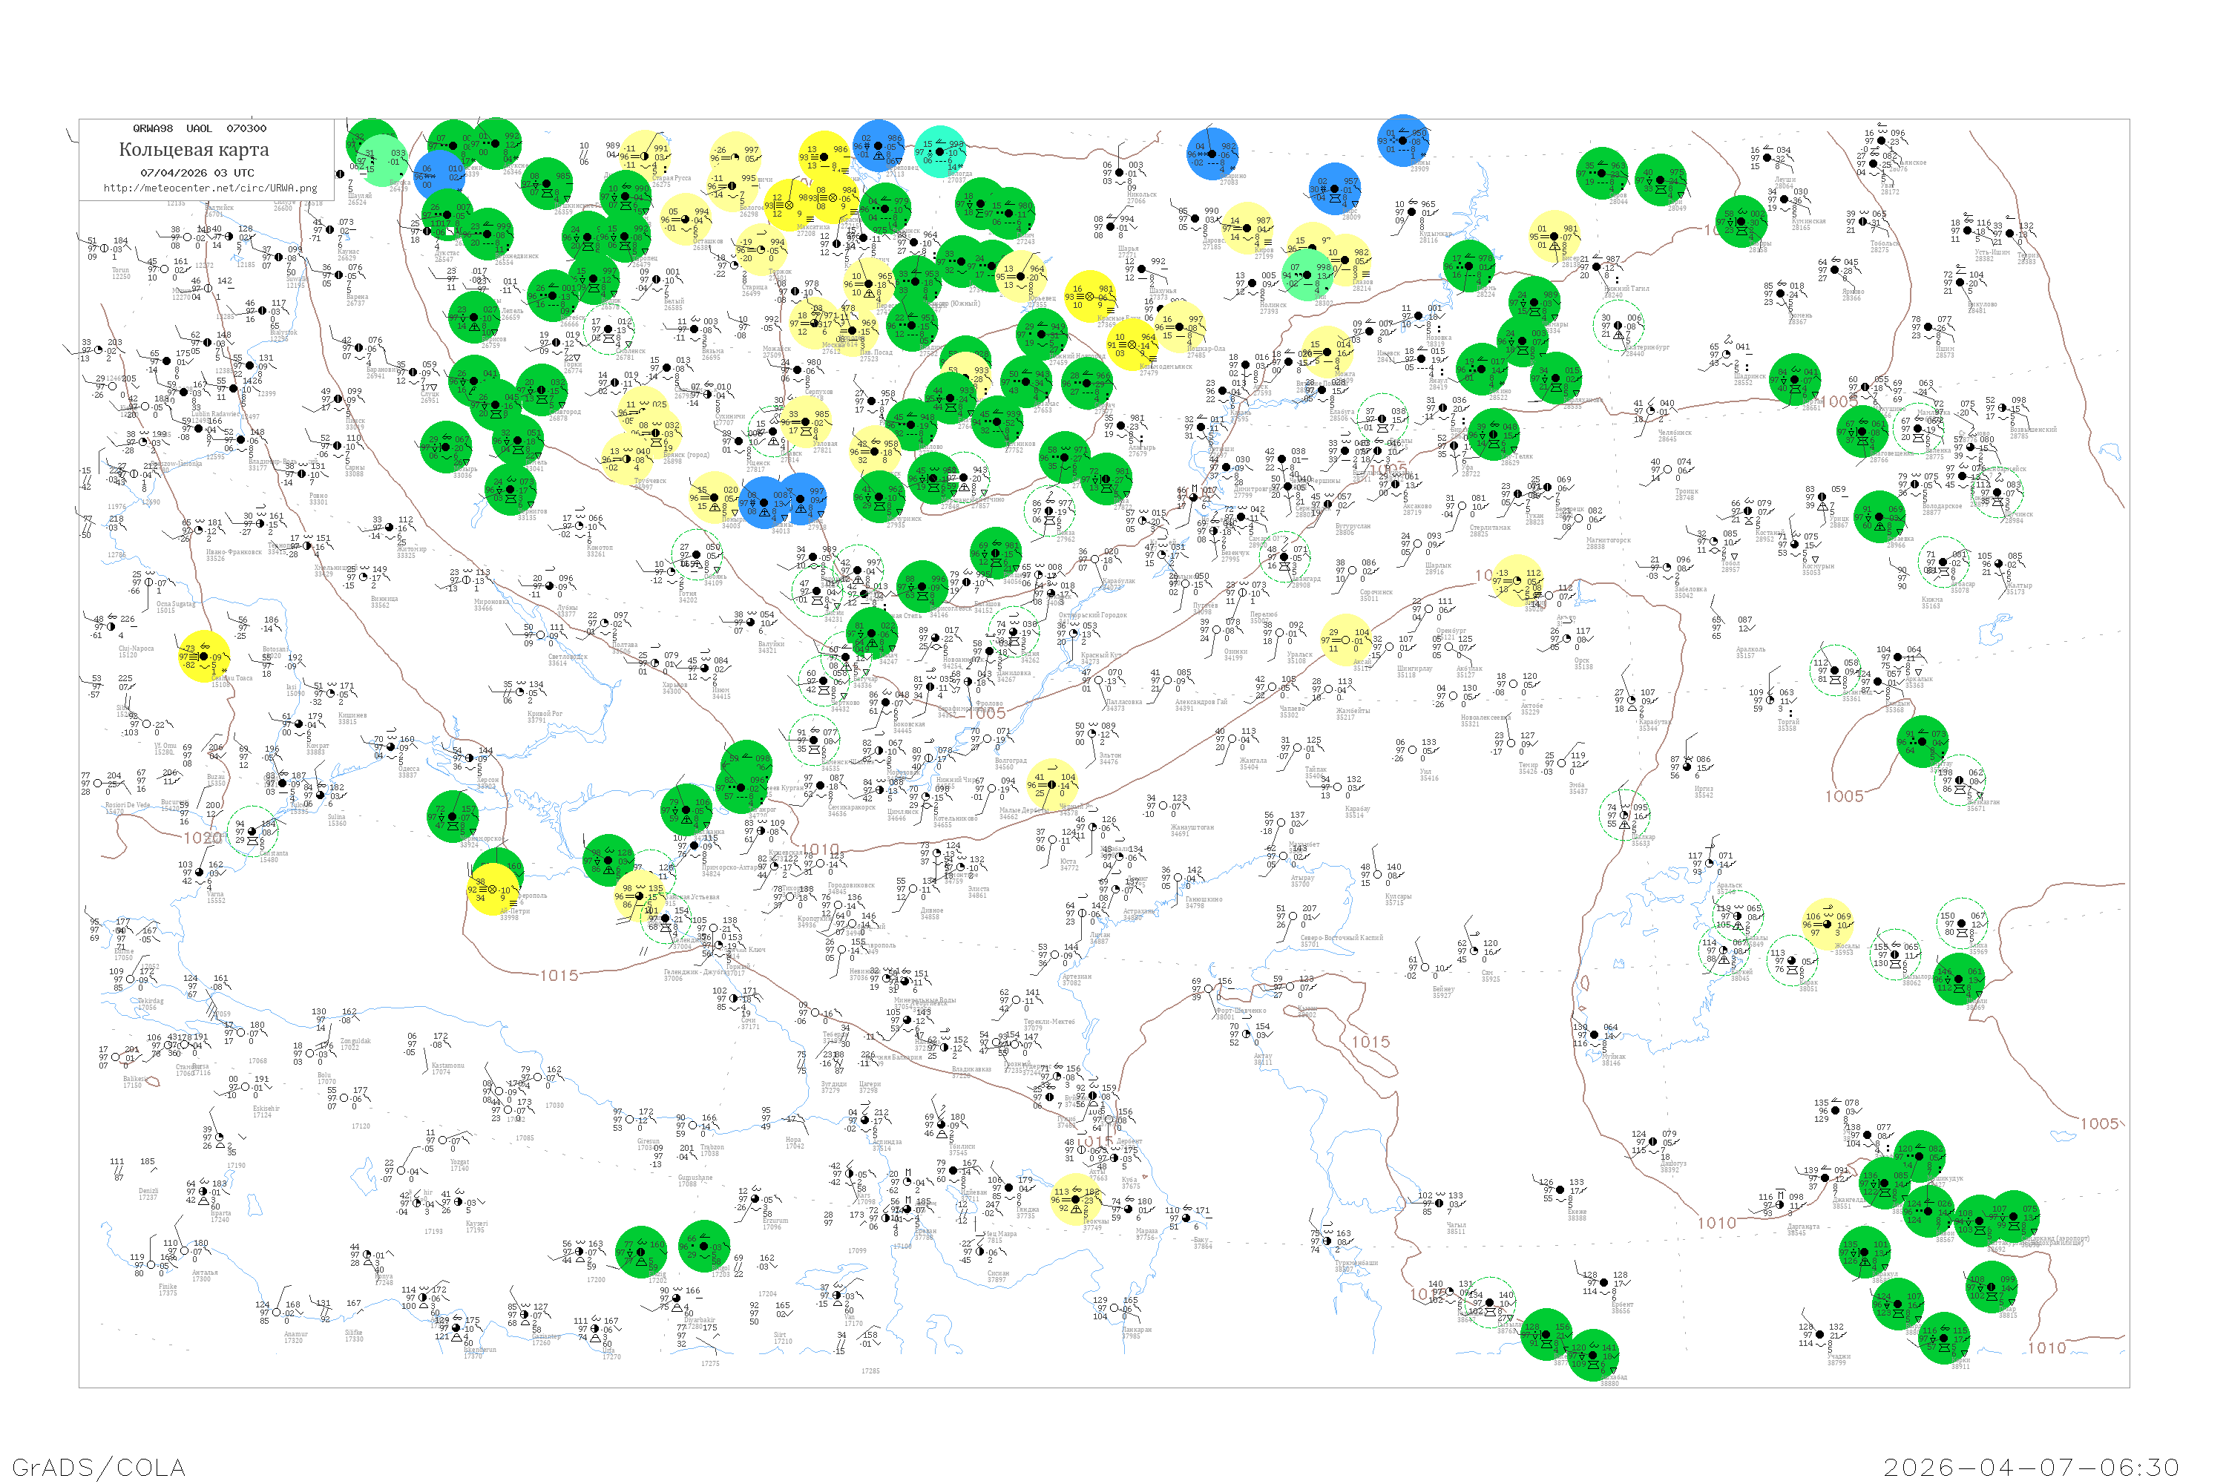Select the light green Уни 28302 marker
This screenshot has width=2226, height=1484.
point(1307,275)
